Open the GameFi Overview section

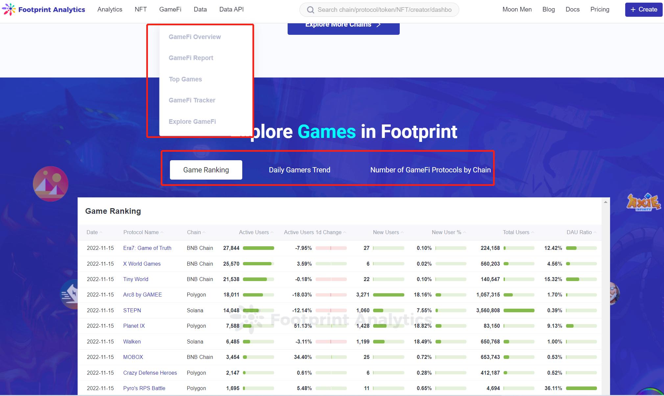[x=195, y=36]
